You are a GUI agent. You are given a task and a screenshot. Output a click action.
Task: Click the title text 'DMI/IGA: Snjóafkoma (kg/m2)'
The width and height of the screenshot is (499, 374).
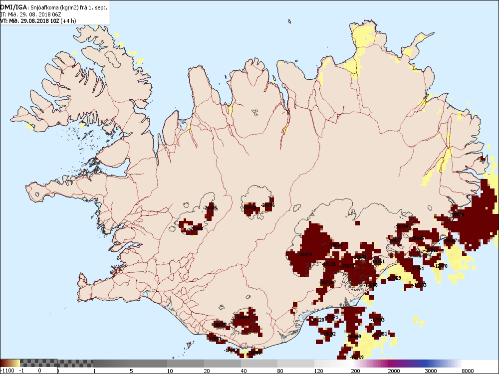(39, 7)
